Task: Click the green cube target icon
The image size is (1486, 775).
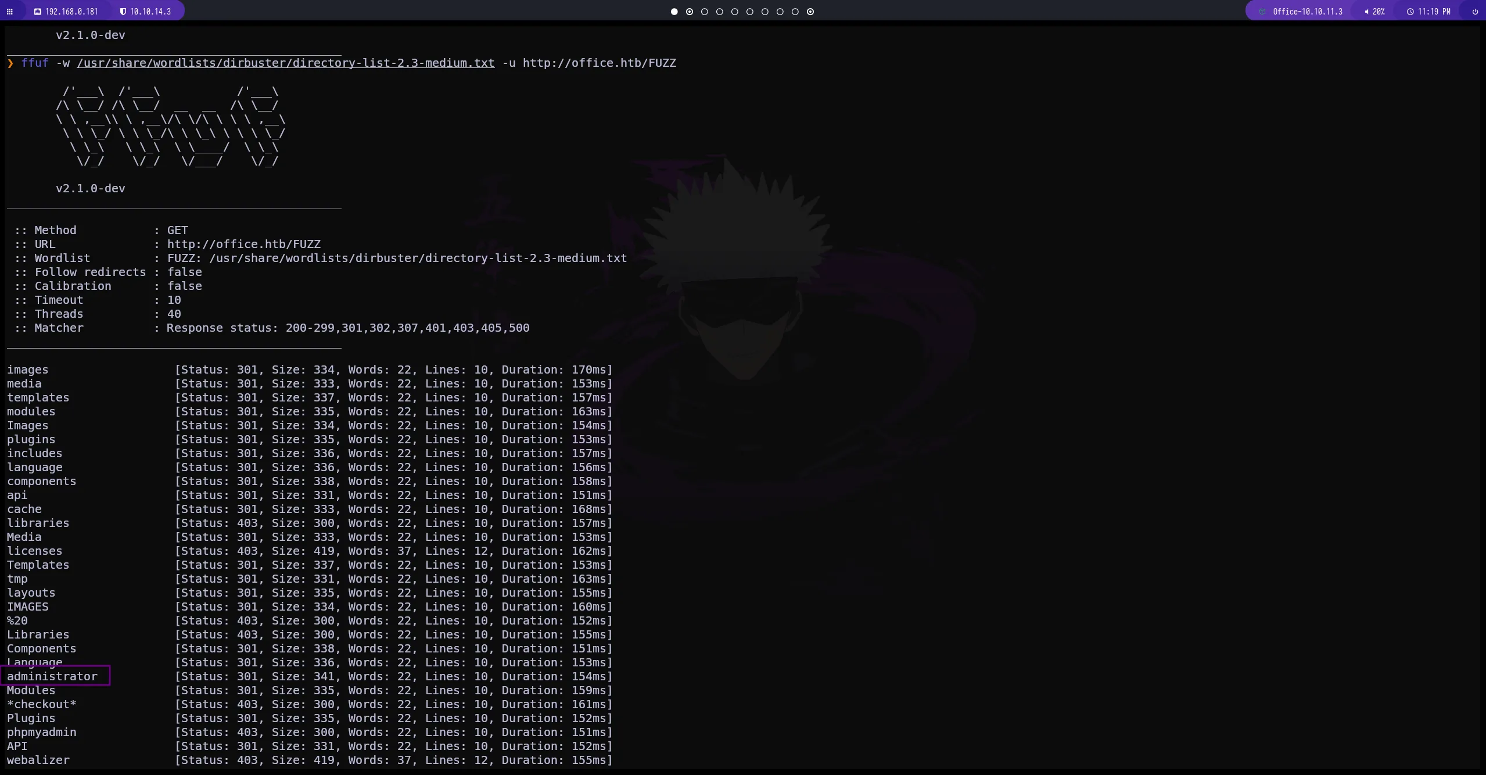Action: coord(1262,12)
